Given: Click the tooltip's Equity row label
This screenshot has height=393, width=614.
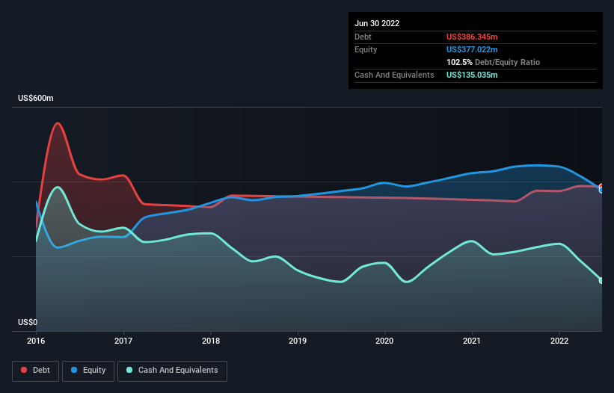Looking at the screenshot, I should [x=366, y=49].
